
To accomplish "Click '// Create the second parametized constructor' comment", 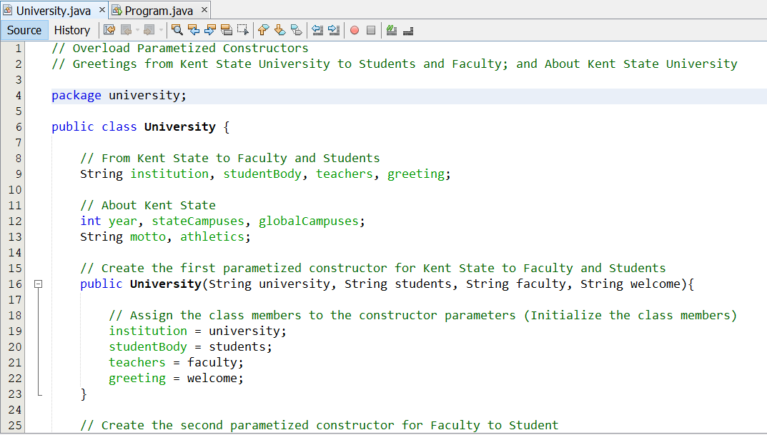I will pos(320,426).
